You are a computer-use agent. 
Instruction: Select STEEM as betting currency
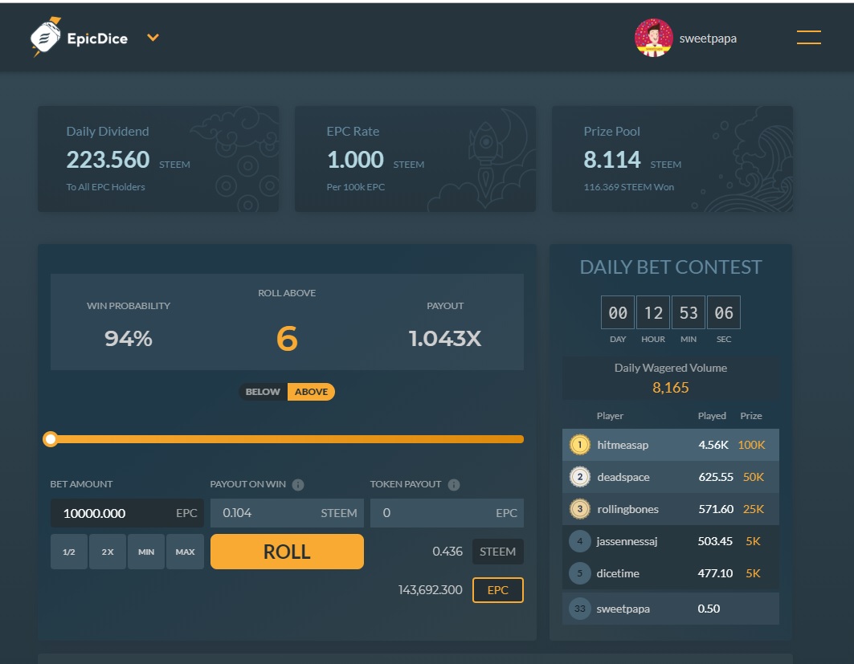point(497,552)
